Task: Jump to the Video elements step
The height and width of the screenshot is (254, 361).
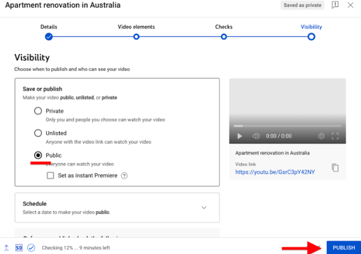Action: (136, 36)
